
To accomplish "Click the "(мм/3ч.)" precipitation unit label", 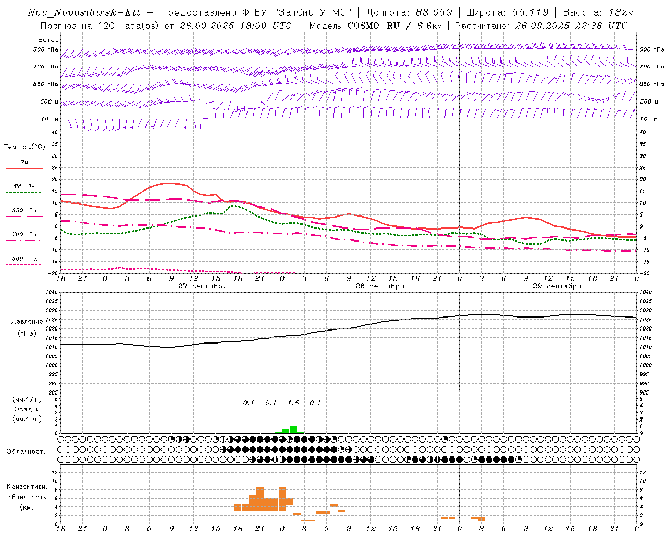I will pos(27,400).
